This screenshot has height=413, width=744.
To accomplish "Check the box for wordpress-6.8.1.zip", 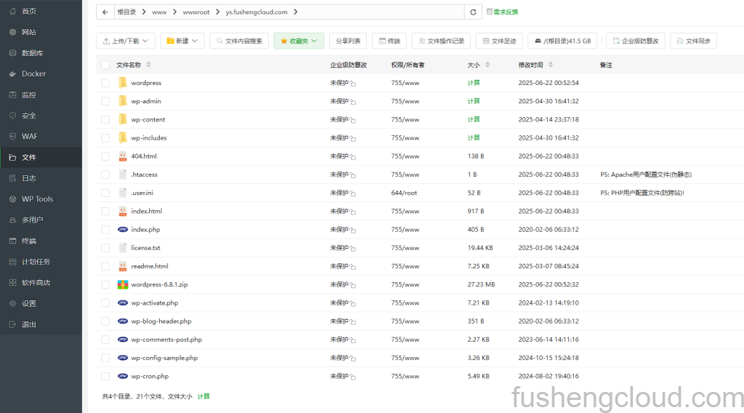I will [105, 284].
